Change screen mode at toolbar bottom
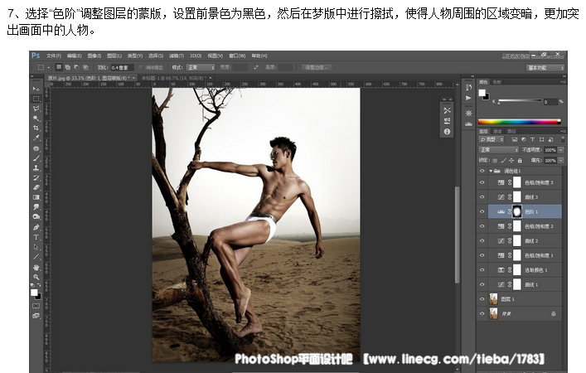 point(36,316)
